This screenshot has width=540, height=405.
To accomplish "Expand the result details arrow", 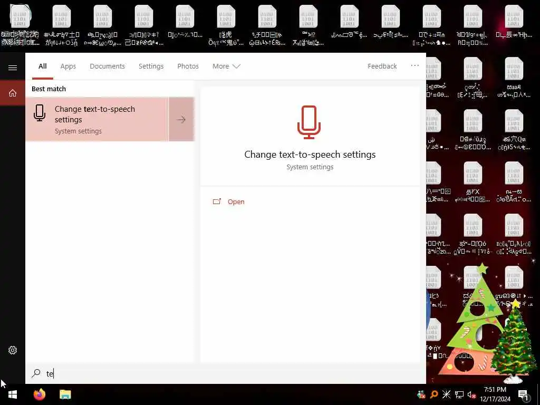I will click(181, 119).
